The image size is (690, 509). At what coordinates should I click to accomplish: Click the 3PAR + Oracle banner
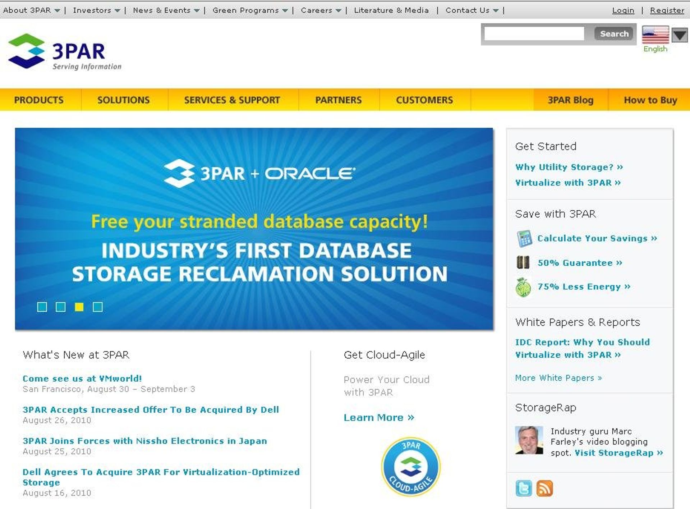(254, 229)
